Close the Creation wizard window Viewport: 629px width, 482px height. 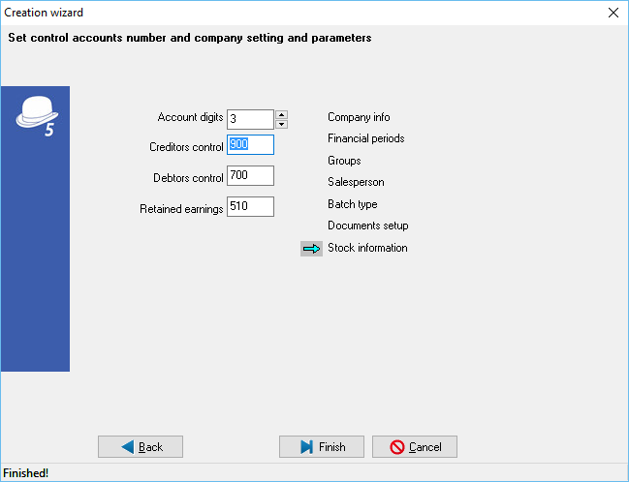(612, 13)
